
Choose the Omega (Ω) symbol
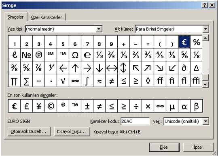click(x=75, y=55)
